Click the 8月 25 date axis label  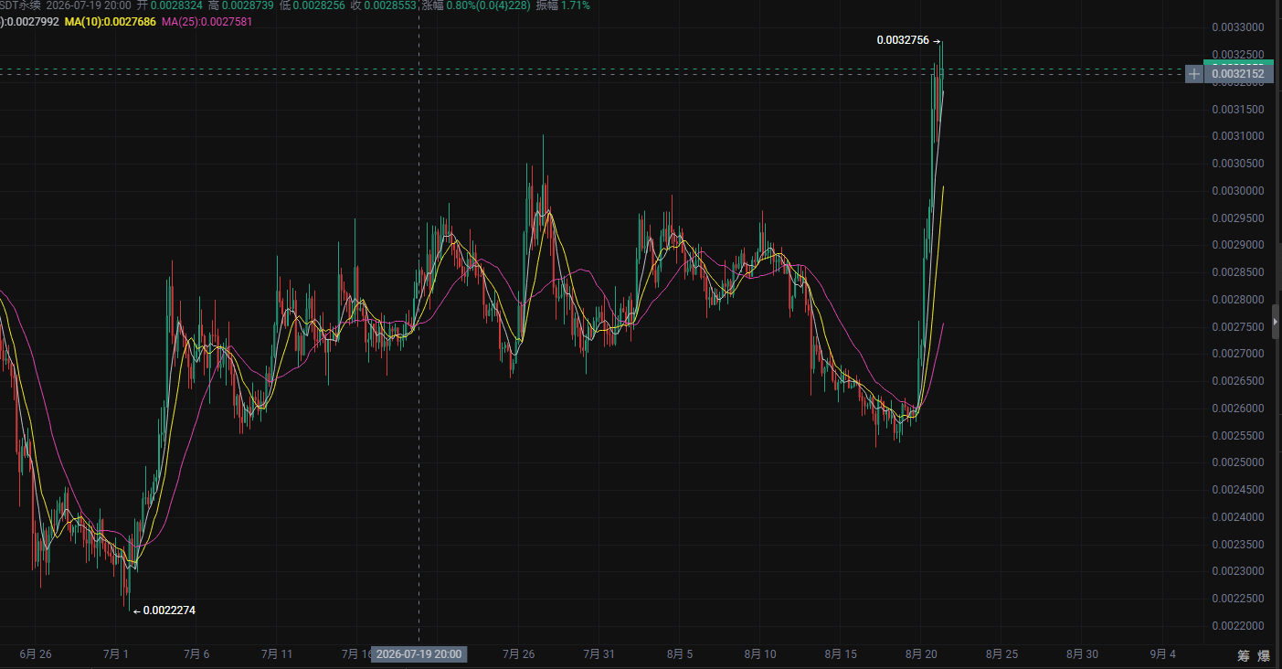[x=1001, y=654]
